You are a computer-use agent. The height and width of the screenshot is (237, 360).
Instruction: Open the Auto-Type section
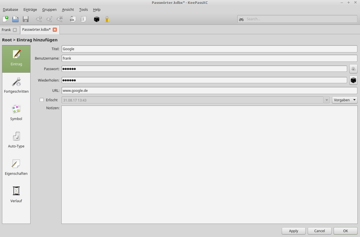click(16, 141)
